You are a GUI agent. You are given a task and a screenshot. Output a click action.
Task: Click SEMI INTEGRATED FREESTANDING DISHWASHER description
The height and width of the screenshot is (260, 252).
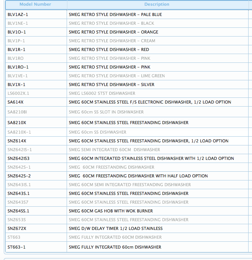coord(130,185)
